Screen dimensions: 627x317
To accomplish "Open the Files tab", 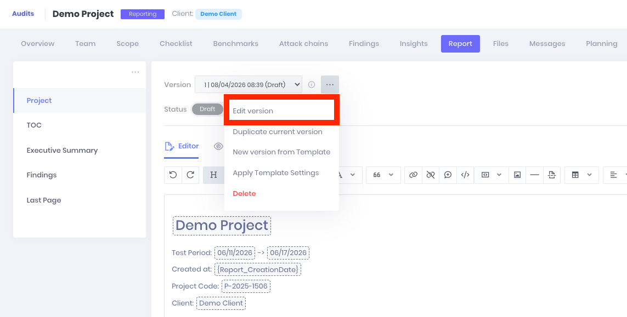I will click(x=501, y=44).
